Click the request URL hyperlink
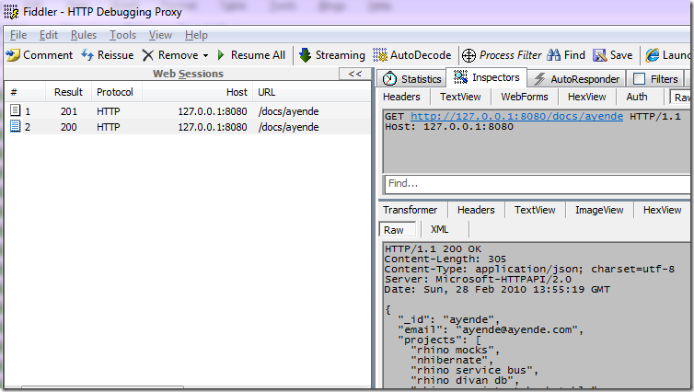The width and height of the screenshot is (694, 392). point(516,116)
